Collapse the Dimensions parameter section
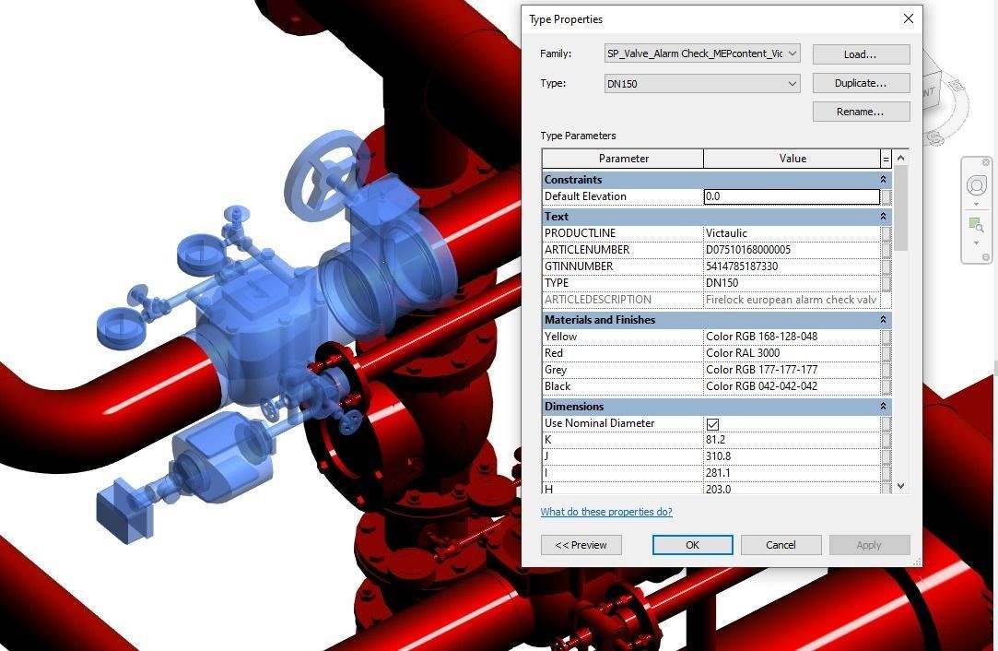The height and width of the screenshot is (651, 998). tap(882, 406)
